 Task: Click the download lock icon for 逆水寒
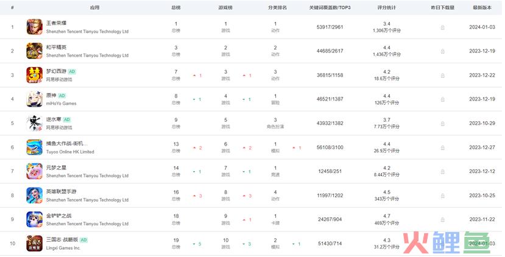pyautogui.click(x=442, y=124)
